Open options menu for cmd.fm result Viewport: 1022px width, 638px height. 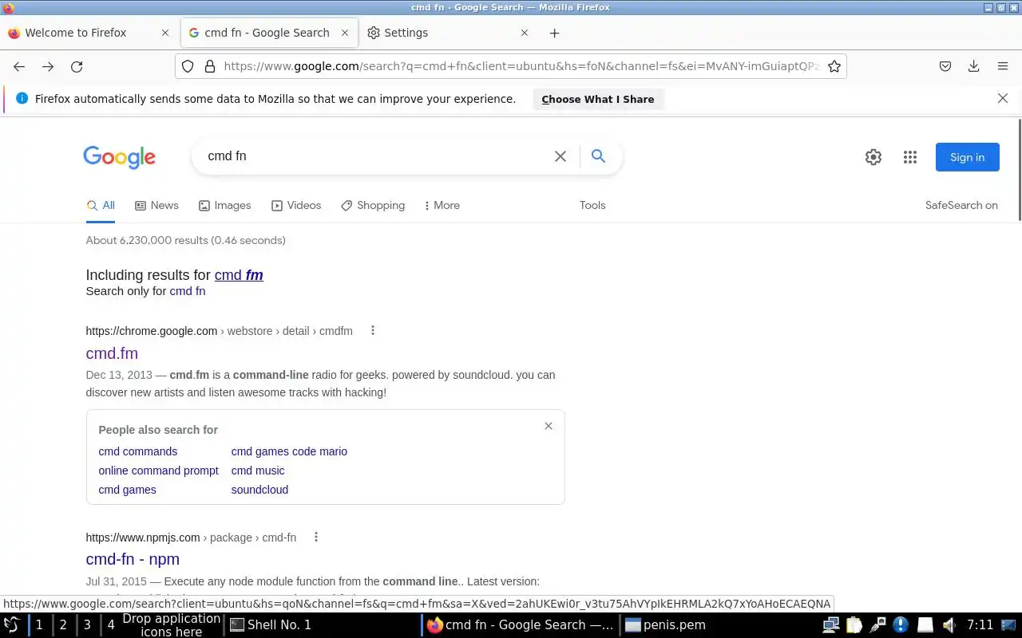coord(372,331)
